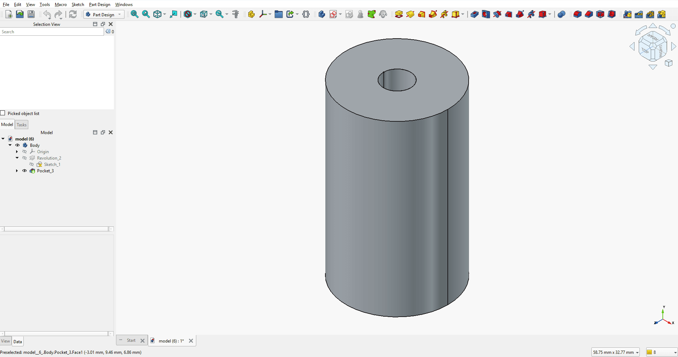Viewport: 678px width, 357px height.
Task: Select Sketch_1 in the model tree
Action: point(52,164)
